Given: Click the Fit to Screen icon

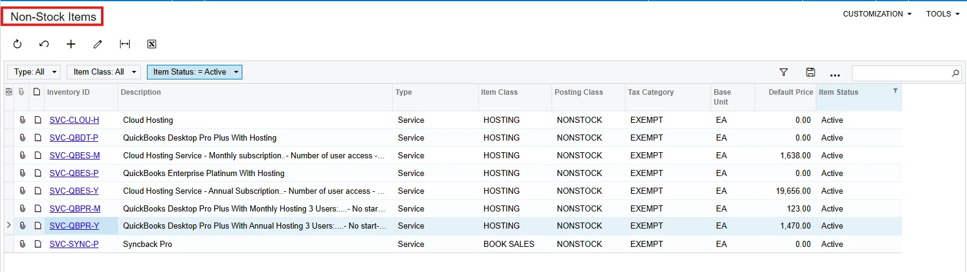Looking at the screenshot, I should click(125, 44).
